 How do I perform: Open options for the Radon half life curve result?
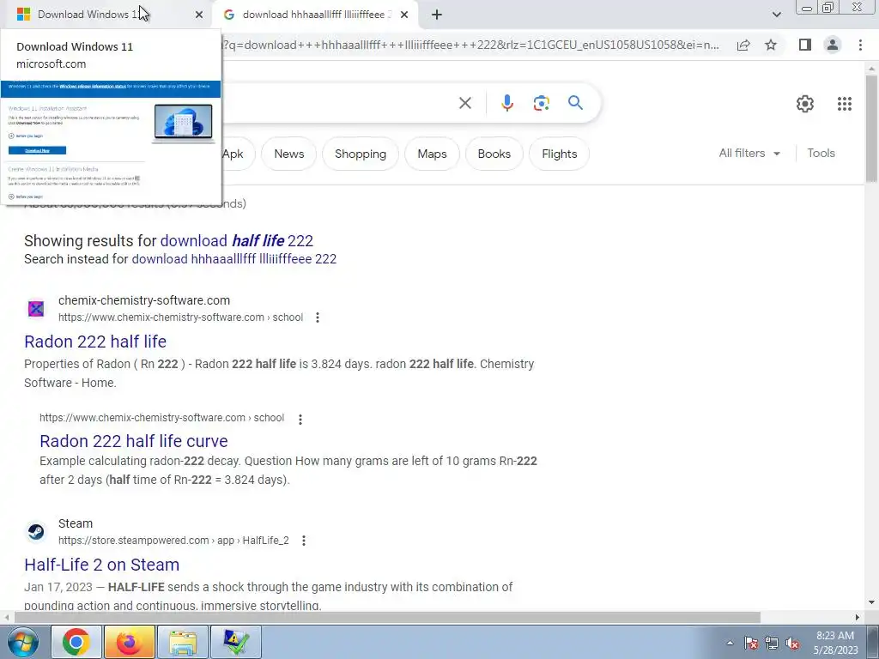[x=300, y=419]
